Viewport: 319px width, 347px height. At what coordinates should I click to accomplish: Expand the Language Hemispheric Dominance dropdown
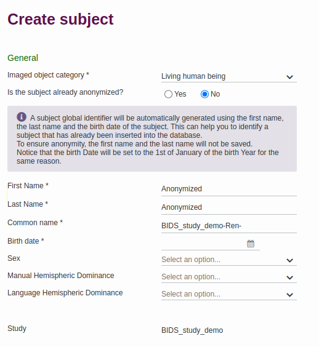point(229,294)
